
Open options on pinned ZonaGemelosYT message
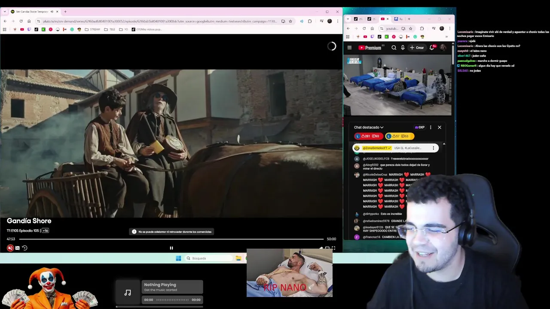click(433, 148)
